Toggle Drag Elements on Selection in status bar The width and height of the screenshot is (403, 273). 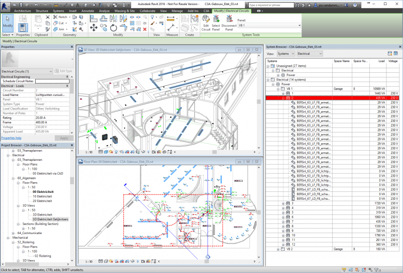click(371, 270)
